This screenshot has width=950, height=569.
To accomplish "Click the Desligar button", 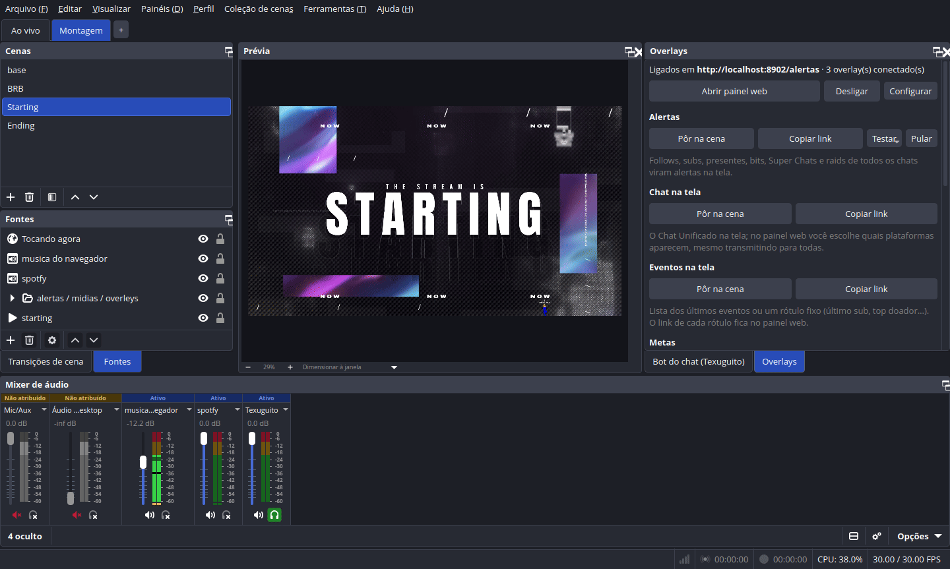I will click(x=852, y=91).
